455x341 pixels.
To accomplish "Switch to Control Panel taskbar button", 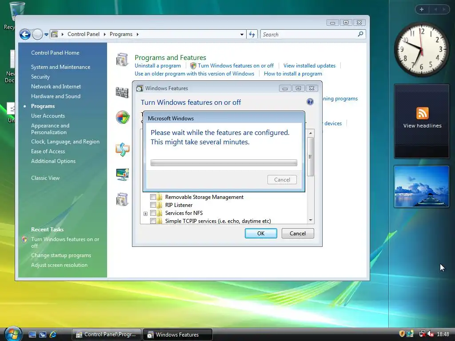I will 107,334.
